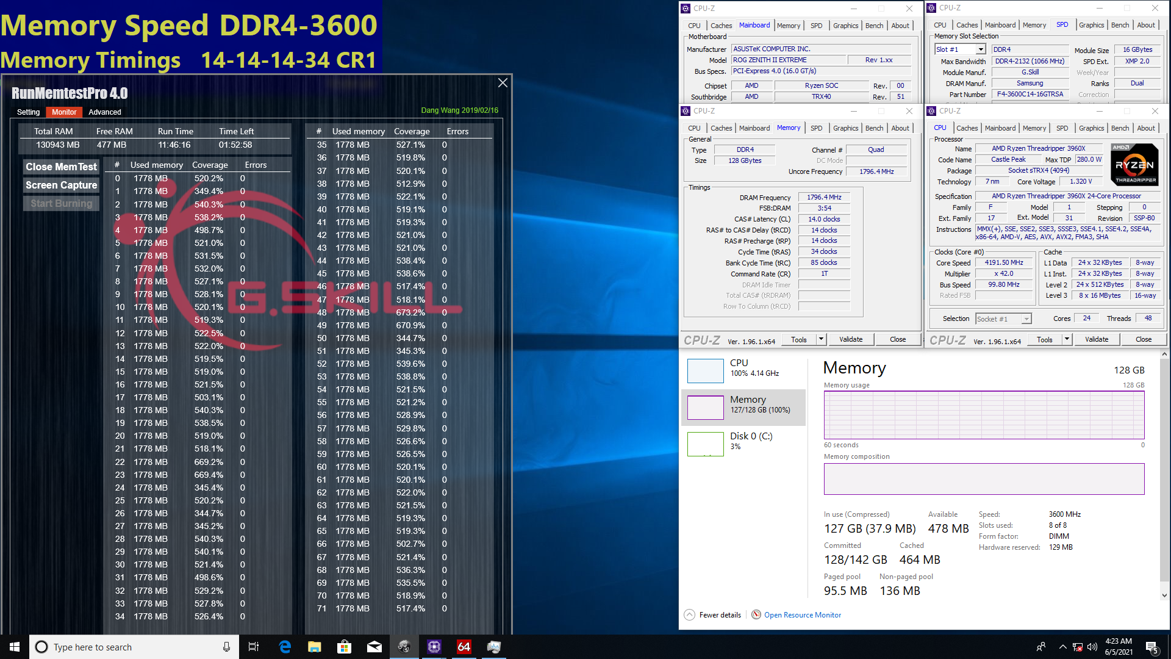The width and height of the screenshot is (1171, 659).
Task: Toggle Fewer details in Task Manager
Action: [718, 614]
